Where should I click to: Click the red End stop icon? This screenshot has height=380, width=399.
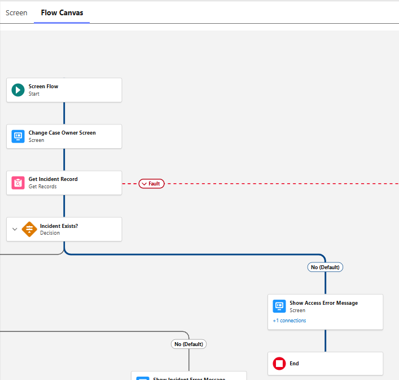(279, 364)
